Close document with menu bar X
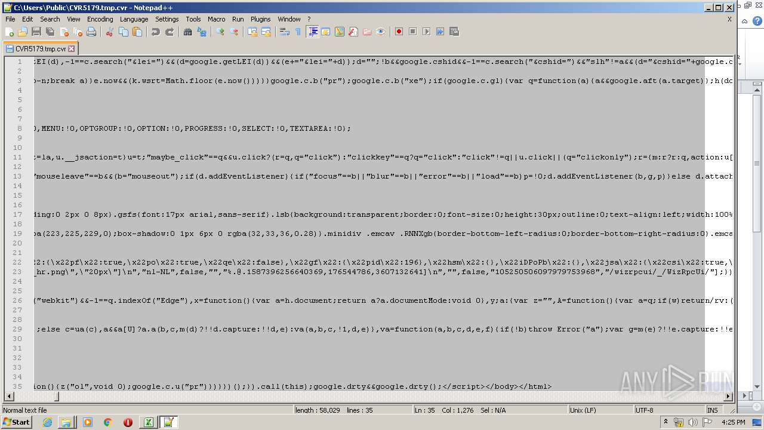This screenshot has width=764, height=430. (729, 19)
